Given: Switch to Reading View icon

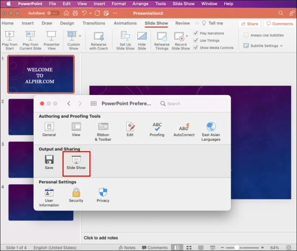Looking at the screenshot, I should (x=201, y=248).
